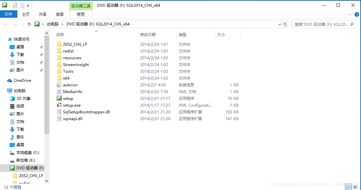This screenshot has width=361, height=190.
Task: Click the sqmapi.dll file icon
Action: [59, 119]
